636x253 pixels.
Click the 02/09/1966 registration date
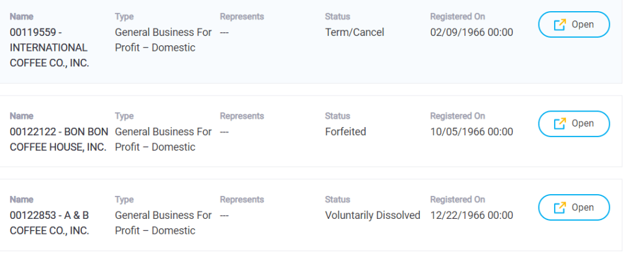(x=472, y=32)
